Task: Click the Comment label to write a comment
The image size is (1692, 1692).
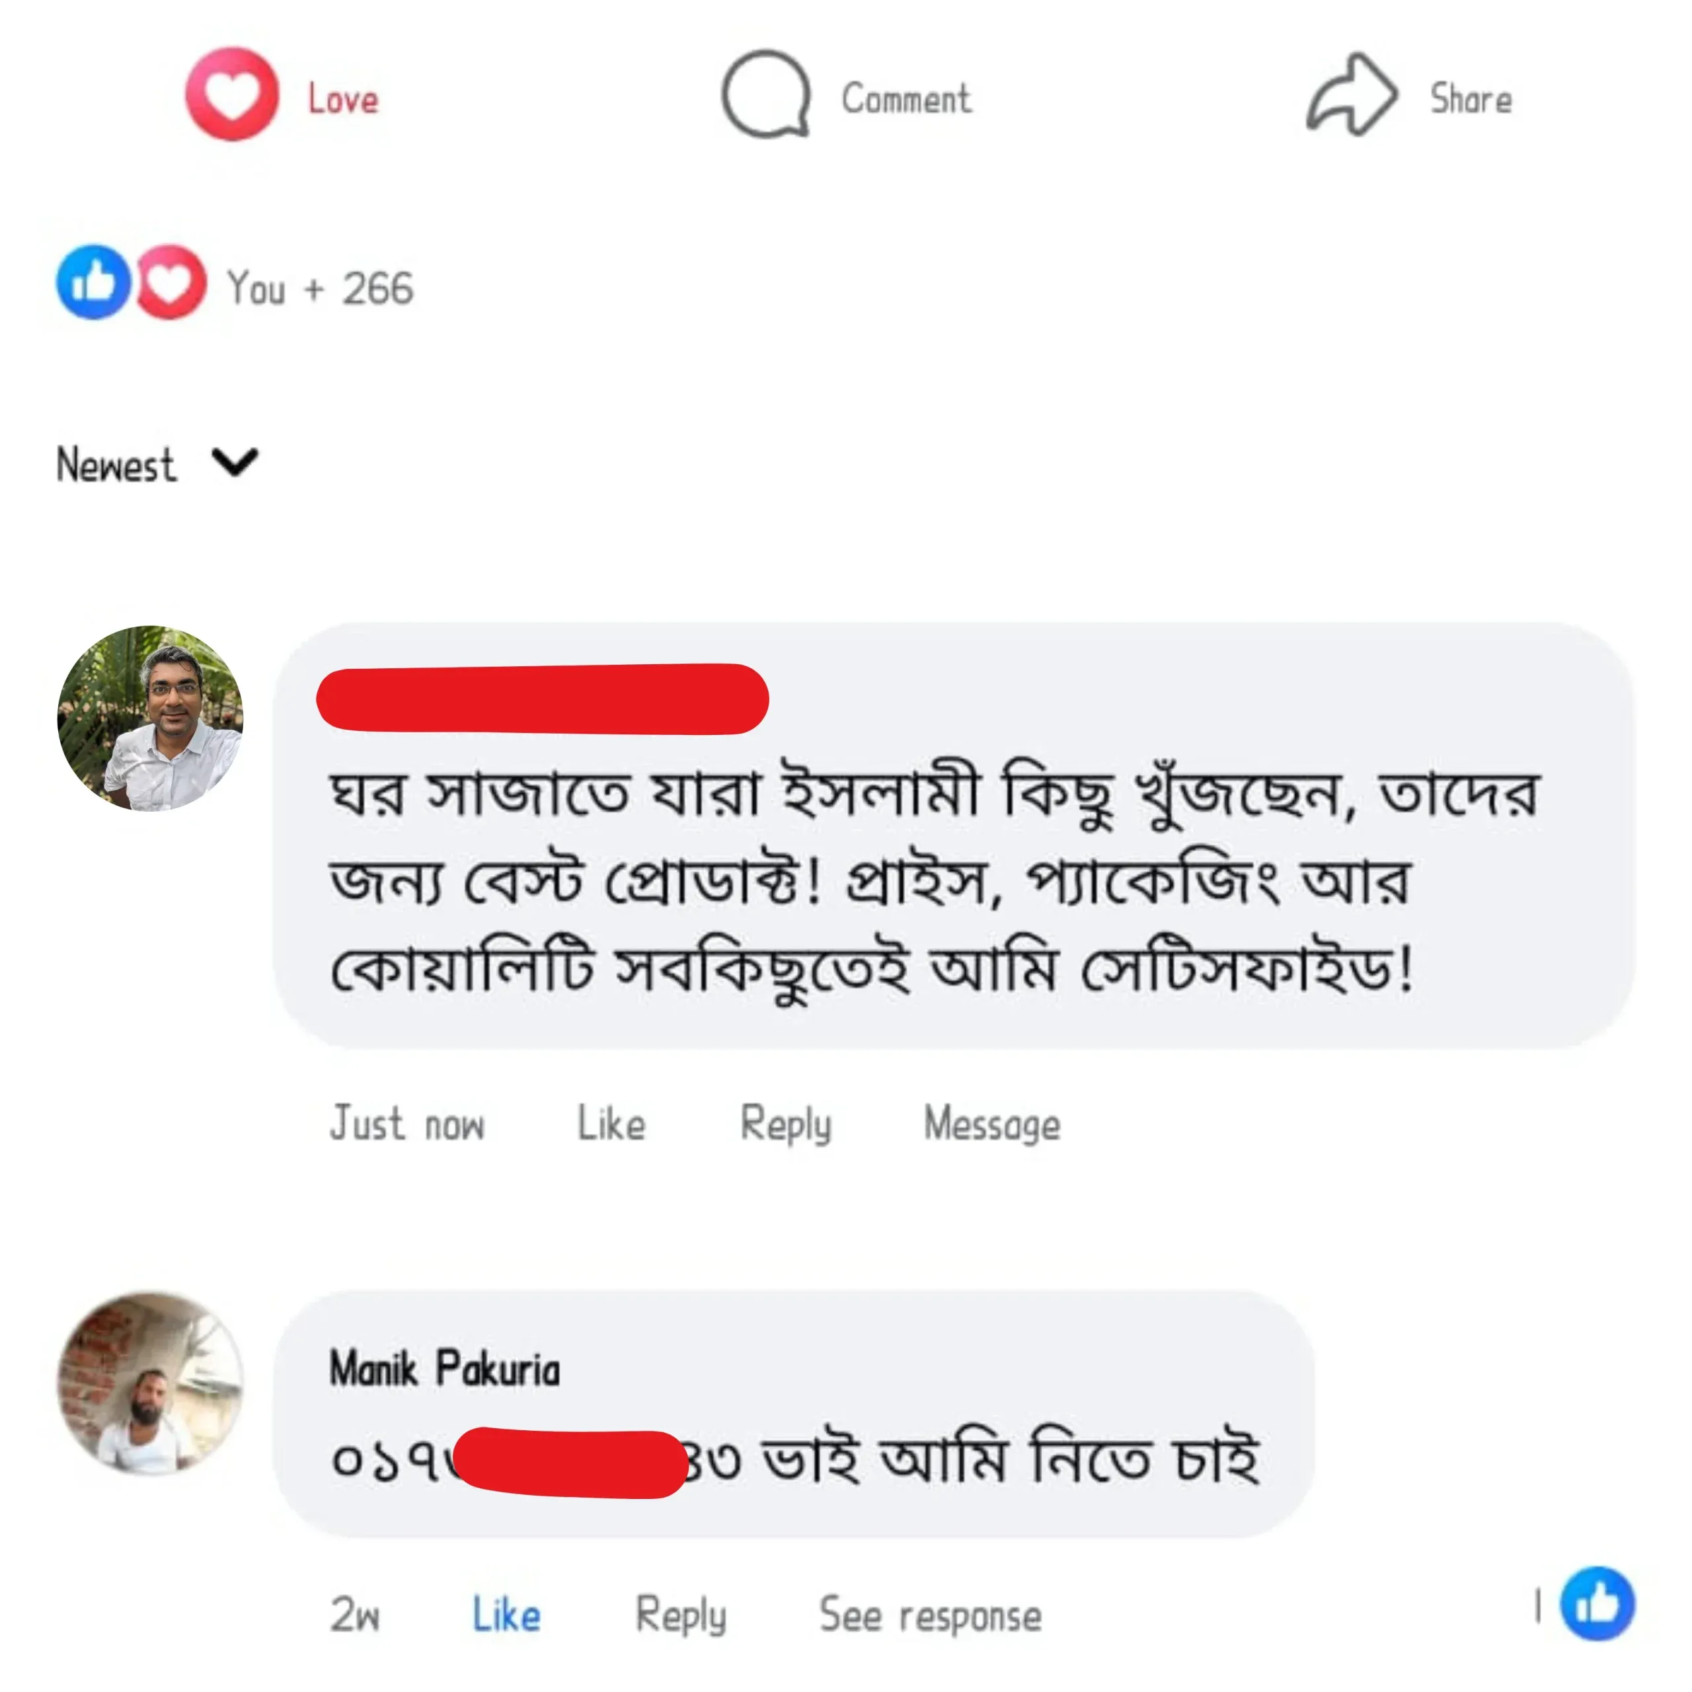Action: (x=906, y=99)
